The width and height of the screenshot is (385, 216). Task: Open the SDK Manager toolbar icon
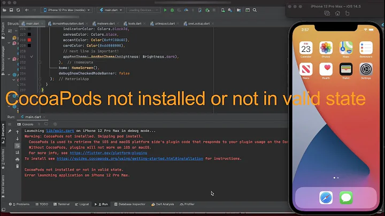[x=230, y=10]
